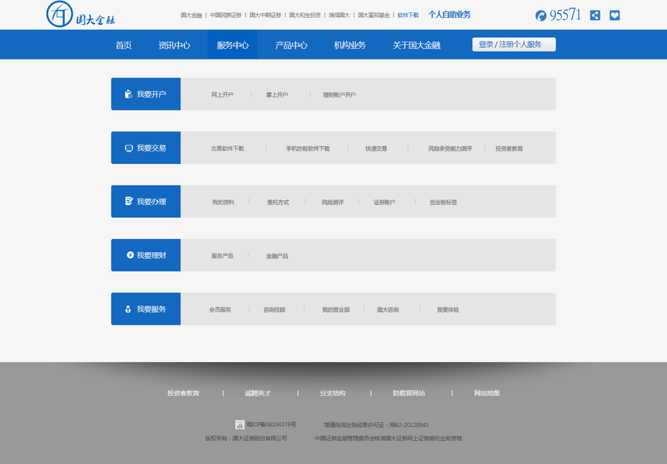Click the 我要开户 account icon
667x464 pixels.
[128, 94]
